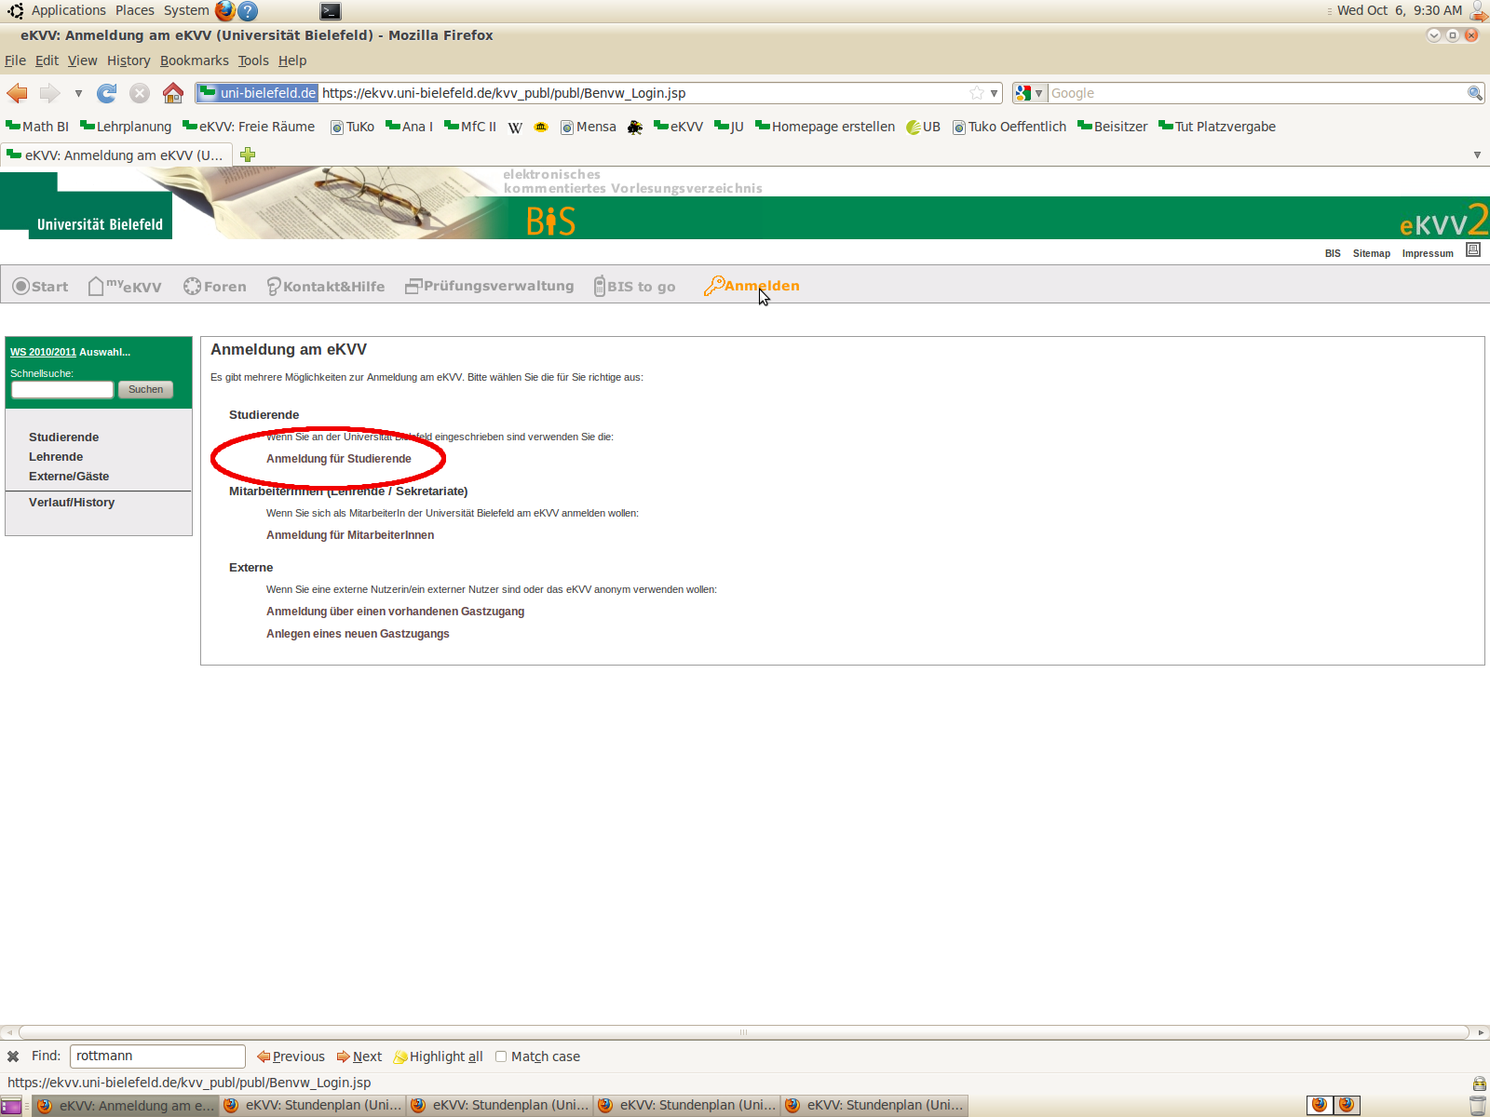Select Externe/Gäste in the sidebar
The height and width of the screenshot is (1117, 1490).
pyautogui.click(x=69, y=477)
